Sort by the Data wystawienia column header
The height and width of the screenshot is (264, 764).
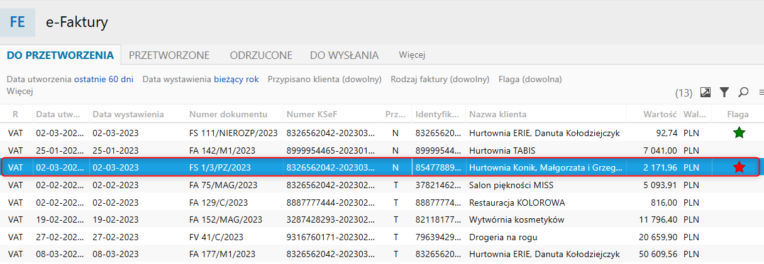[128, 114]
